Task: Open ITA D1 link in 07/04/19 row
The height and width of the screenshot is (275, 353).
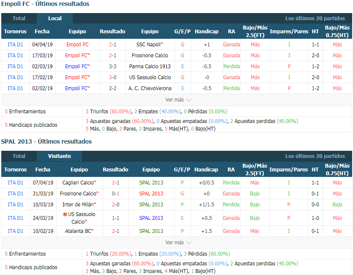Action: click(16, 182)
